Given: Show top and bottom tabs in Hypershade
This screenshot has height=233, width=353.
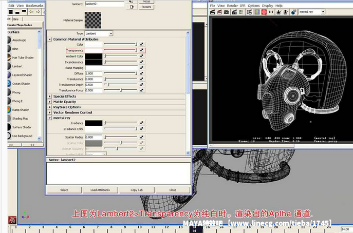Looking at the screenshot, I should point(11,12).
